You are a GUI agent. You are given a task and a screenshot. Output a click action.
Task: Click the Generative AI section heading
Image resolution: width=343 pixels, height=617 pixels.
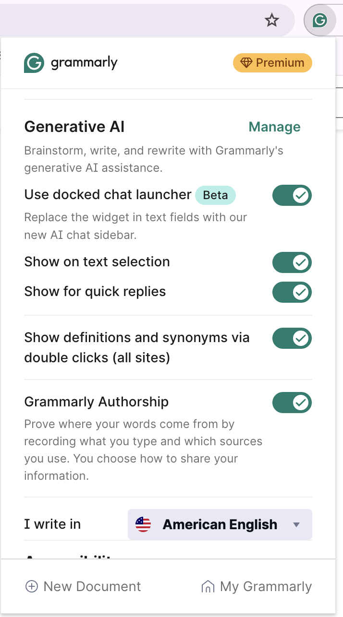pyautogui.click(x=74, y=127)
